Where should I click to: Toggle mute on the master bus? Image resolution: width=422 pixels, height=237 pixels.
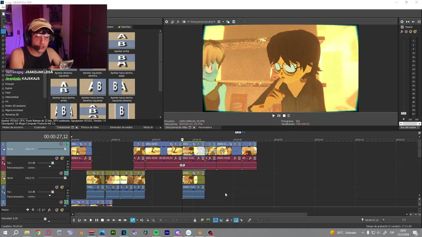coord(410,32)
